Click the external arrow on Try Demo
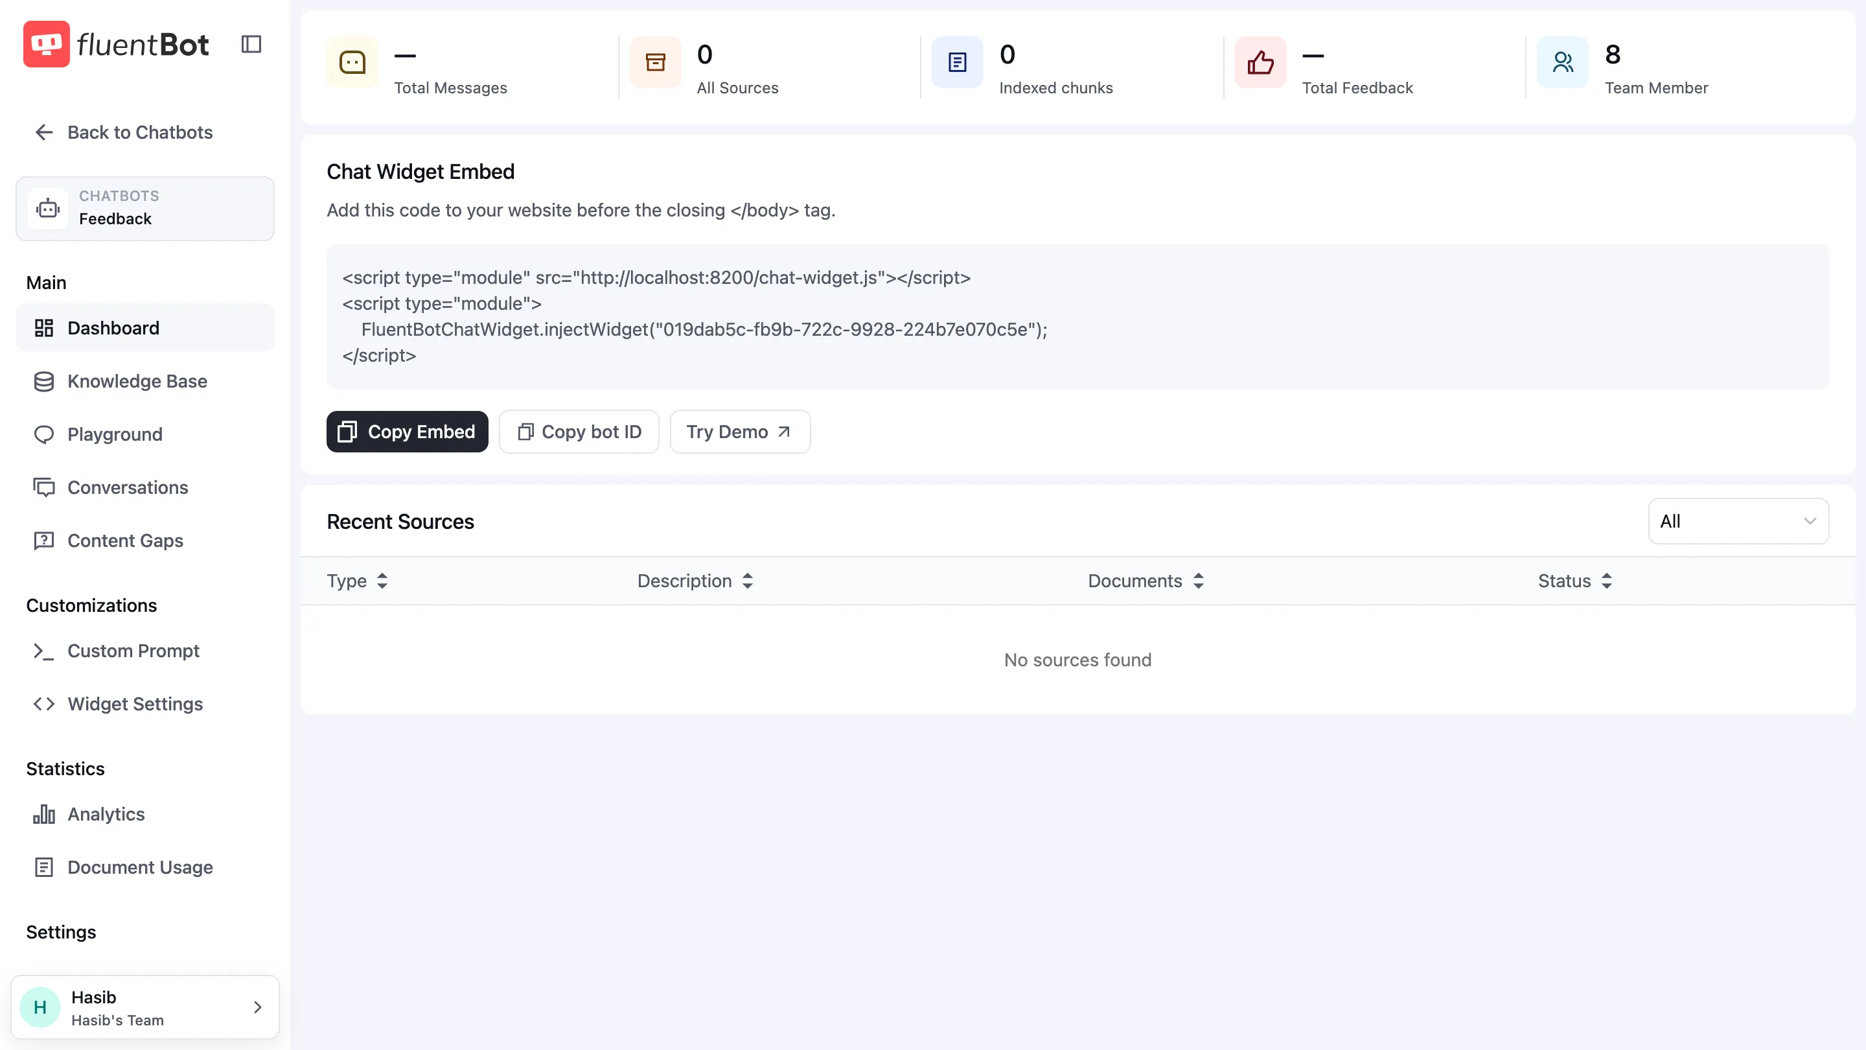 point(784,432)
